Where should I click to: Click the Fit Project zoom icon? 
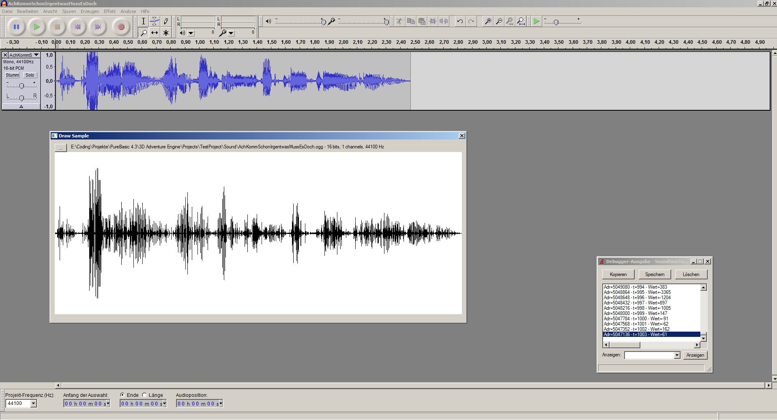click(x=521, y=21)
